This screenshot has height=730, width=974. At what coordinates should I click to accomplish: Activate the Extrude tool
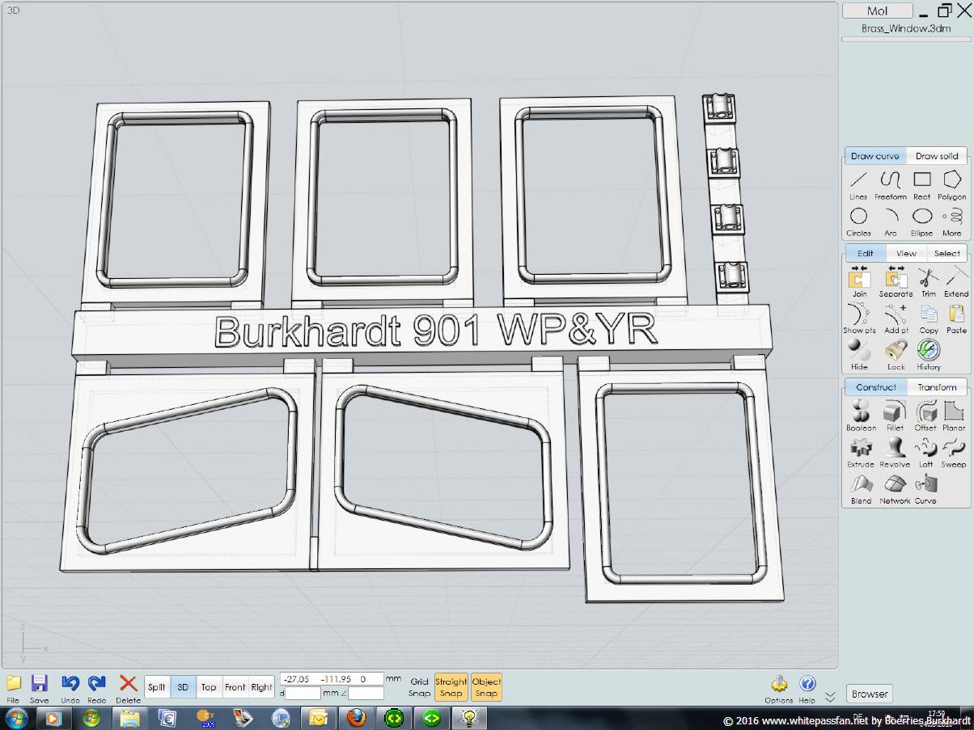point(861,453)
